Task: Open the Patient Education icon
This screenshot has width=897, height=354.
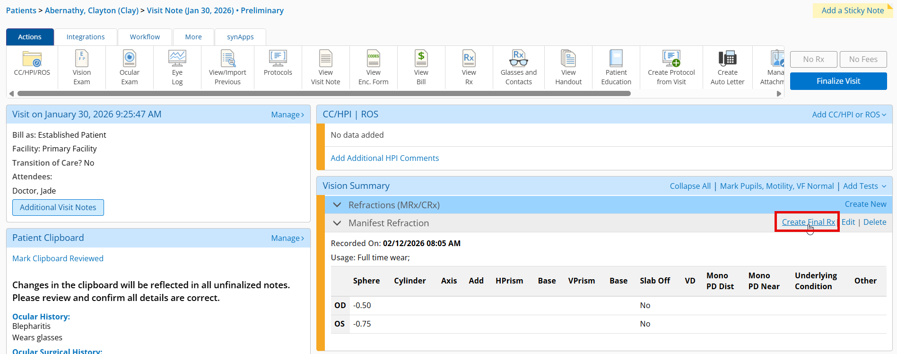Action: pyautogui.click(x=616, y=59)
